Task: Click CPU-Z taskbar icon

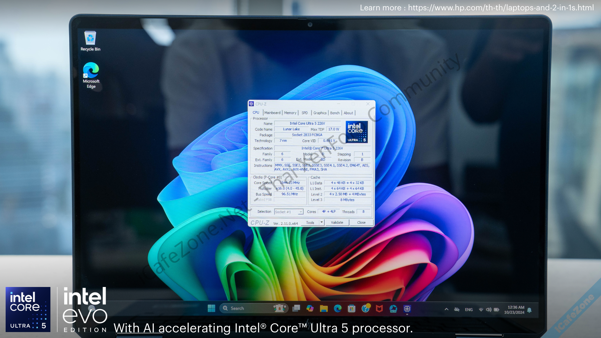Action: point(407,309)
